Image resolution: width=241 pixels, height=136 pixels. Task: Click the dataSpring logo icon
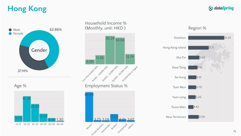pyautogui.click(x=210, y=8)
